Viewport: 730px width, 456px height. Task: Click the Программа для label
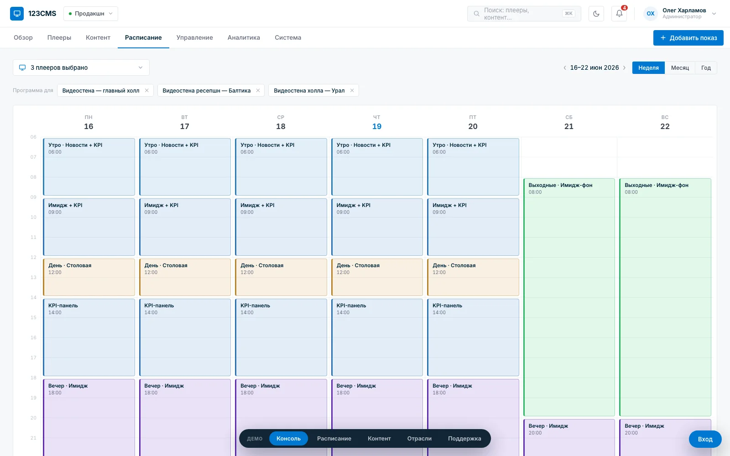(33, 90)
